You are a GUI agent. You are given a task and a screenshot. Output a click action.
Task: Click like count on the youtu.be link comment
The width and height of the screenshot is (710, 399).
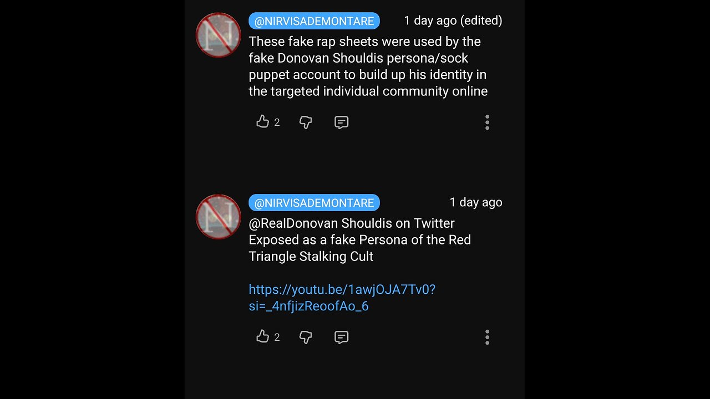277,337
